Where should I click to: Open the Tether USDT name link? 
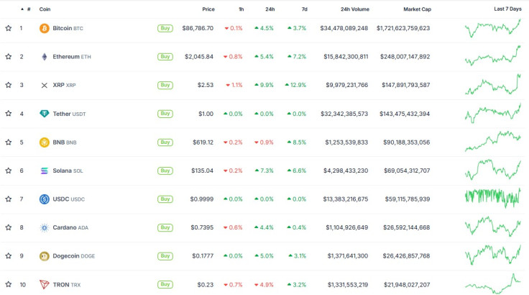pyautogui.click(x=69, y=114)
